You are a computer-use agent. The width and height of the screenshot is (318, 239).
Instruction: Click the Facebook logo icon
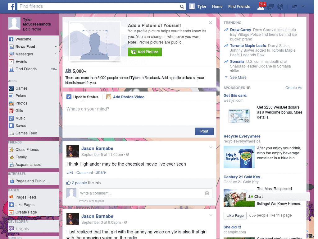[11, 7]
